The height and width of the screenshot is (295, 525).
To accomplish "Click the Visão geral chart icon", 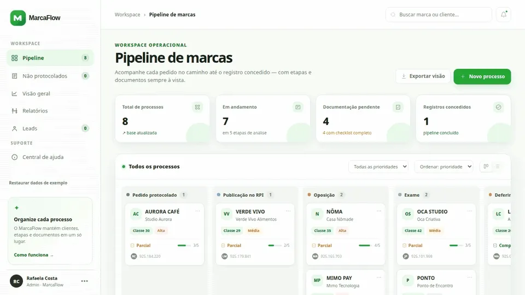I will (14, 93).
